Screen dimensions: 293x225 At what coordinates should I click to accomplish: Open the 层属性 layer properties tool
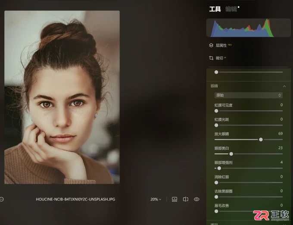221,45
